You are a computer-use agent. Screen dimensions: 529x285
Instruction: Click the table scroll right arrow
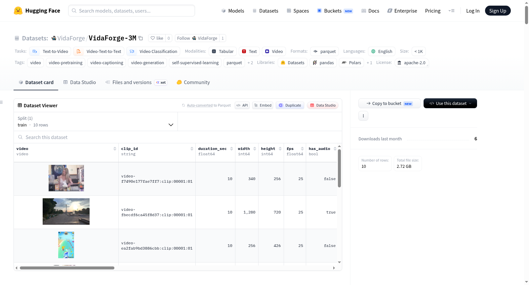tap(334, 268)
